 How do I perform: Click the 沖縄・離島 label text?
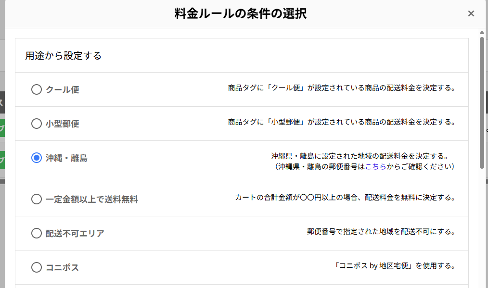coord(67,158)
